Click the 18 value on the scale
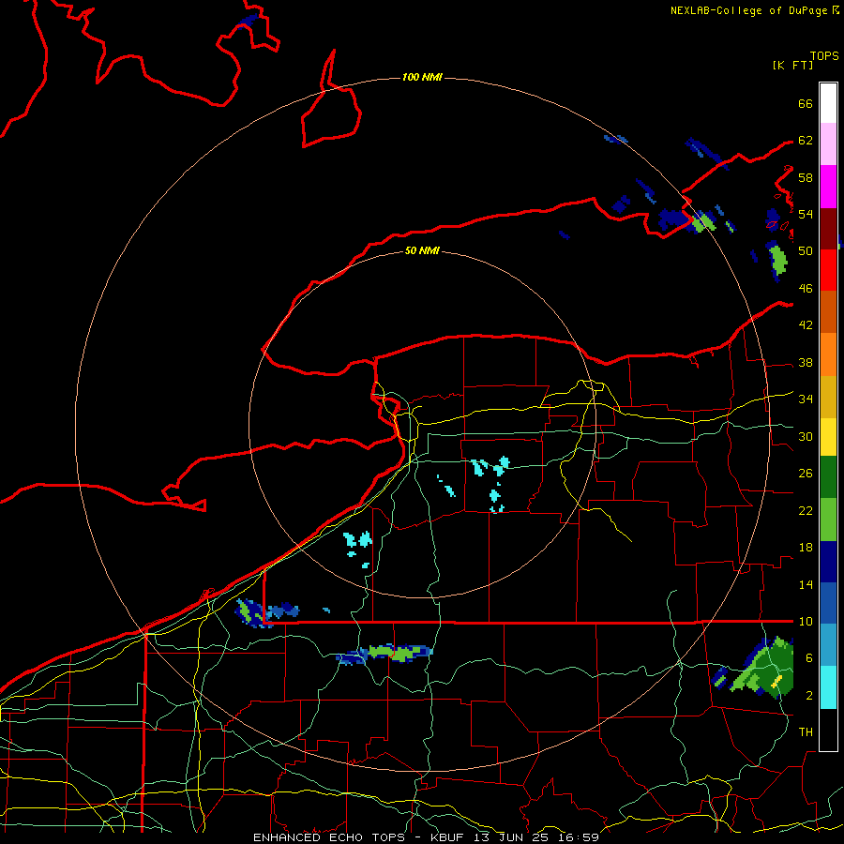 pyautogui.click(x=806, y=548)
